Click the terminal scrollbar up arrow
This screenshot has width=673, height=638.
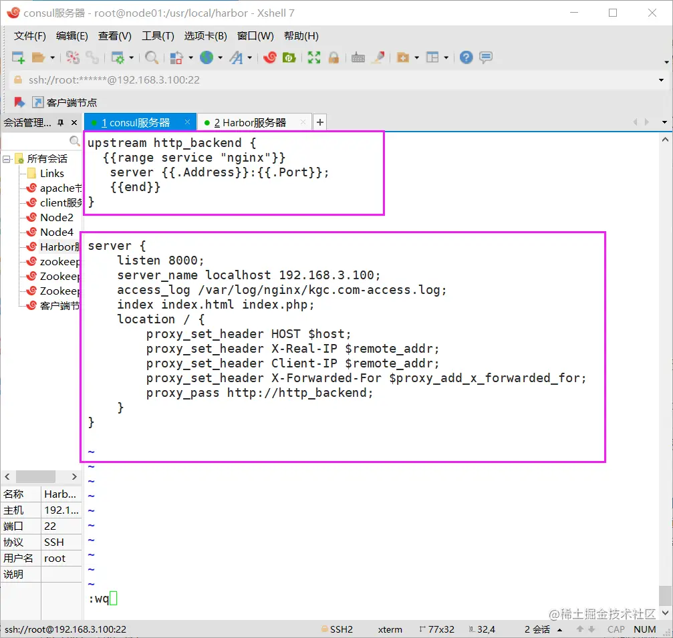click(x=665, y=140)
